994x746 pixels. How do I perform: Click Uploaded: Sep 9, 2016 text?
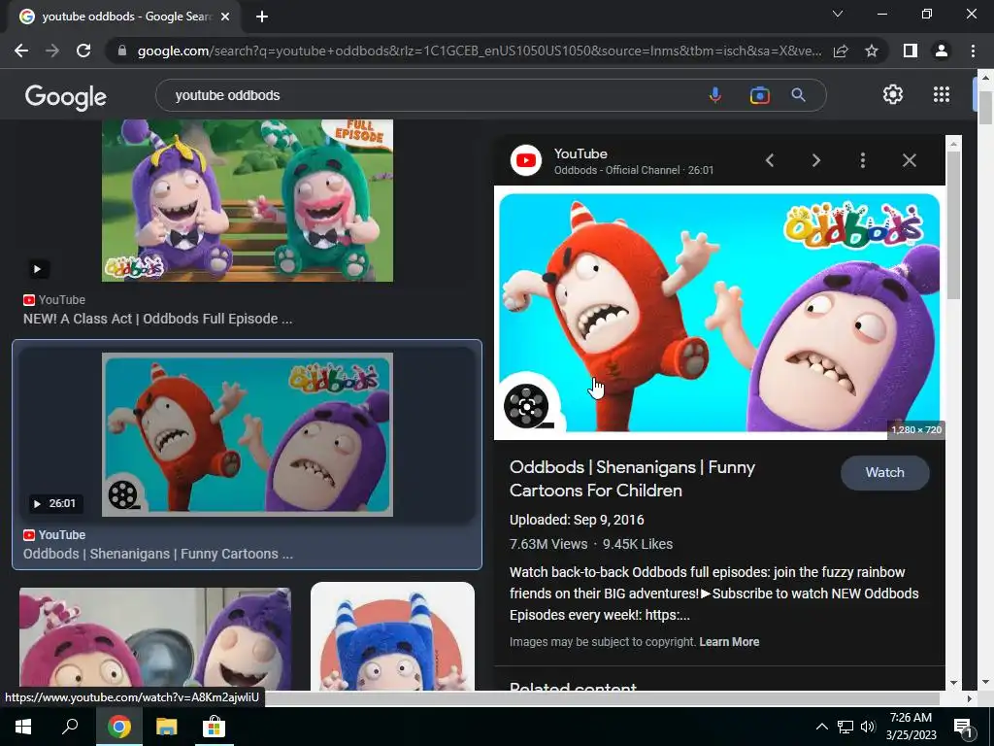pyautogui.click(x=577, y=521)
